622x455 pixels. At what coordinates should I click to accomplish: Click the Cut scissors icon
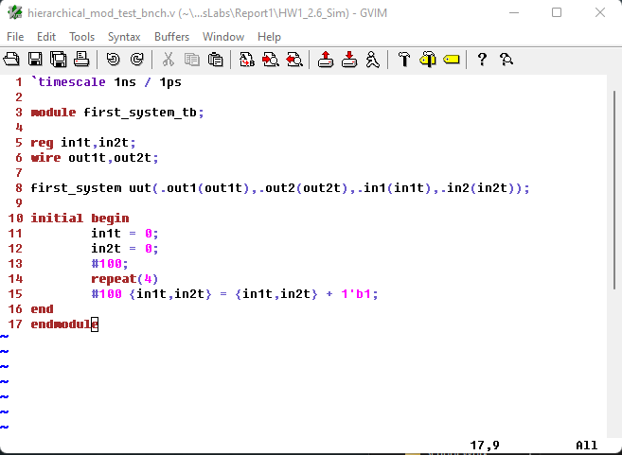[x=169, y=60]
